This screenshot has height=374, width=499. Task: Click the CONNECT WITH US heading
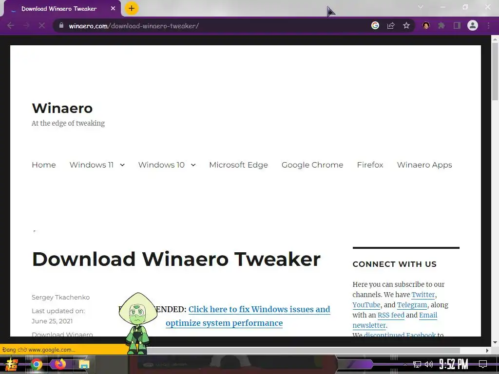[395, 264]
